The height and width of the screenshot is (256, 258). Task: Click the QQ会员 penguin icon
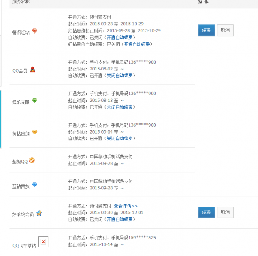click(33, 70)
